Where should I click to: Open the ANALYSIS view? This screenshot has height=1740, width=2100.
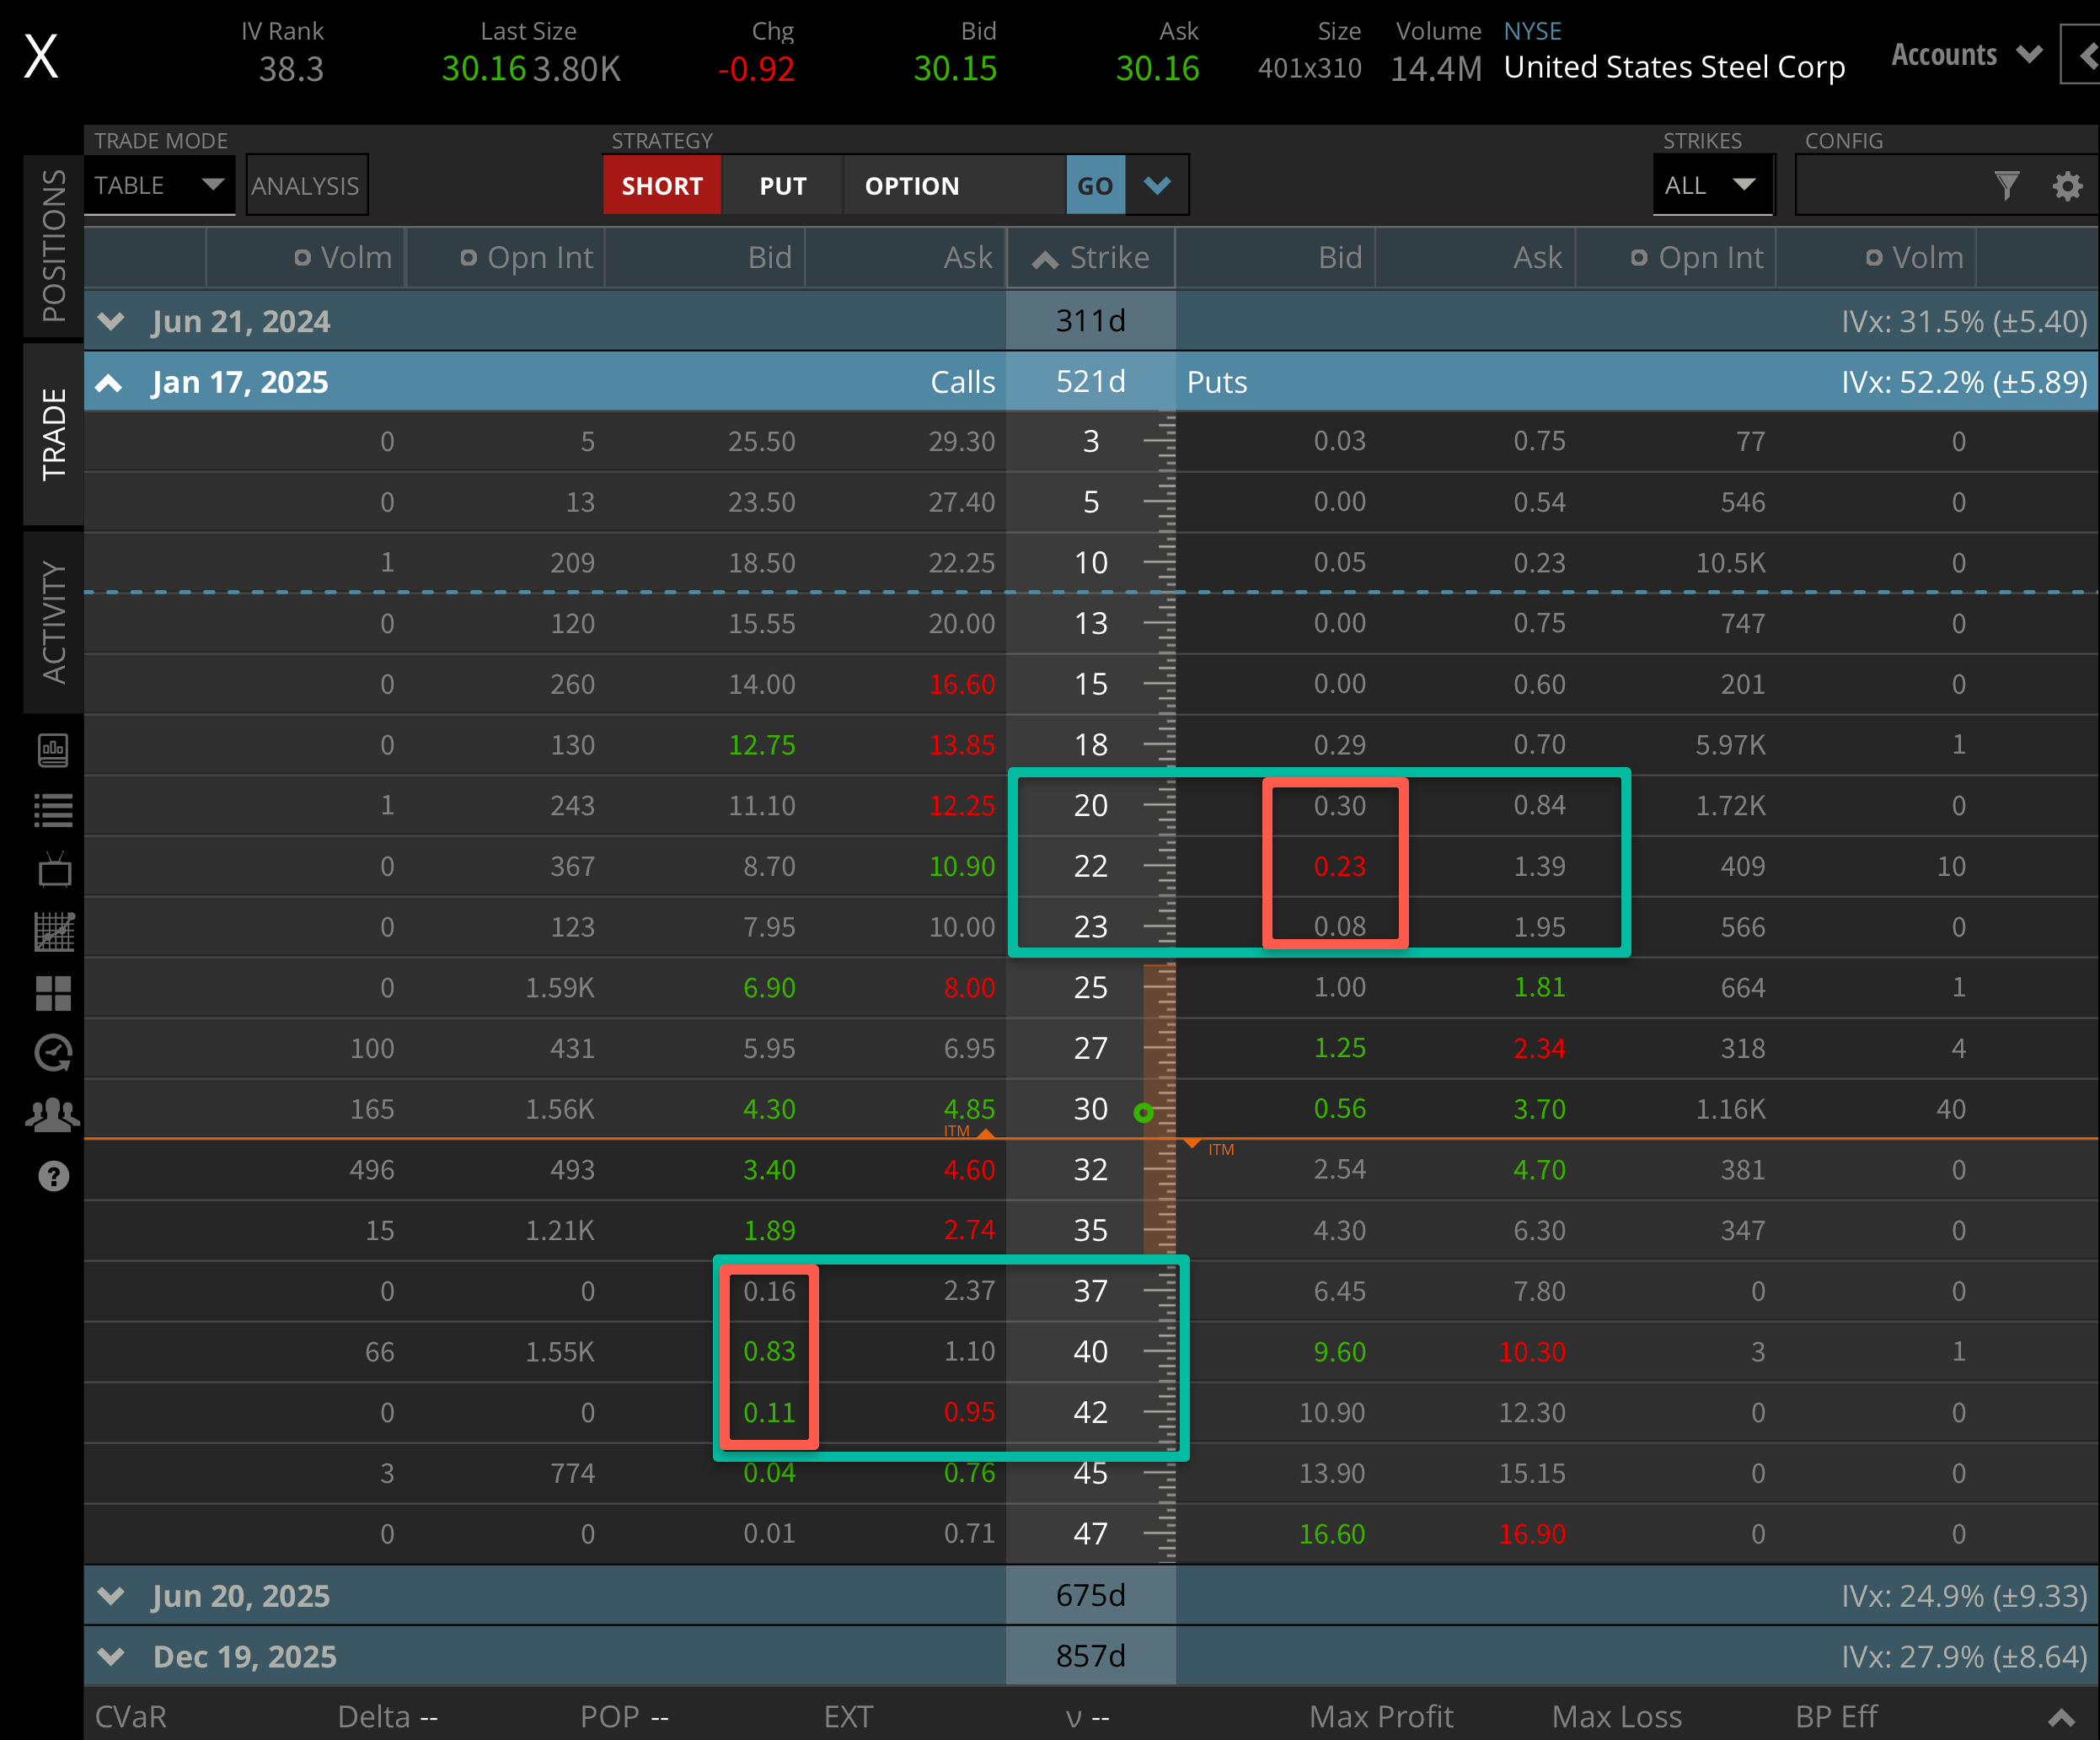click(306, 185)
